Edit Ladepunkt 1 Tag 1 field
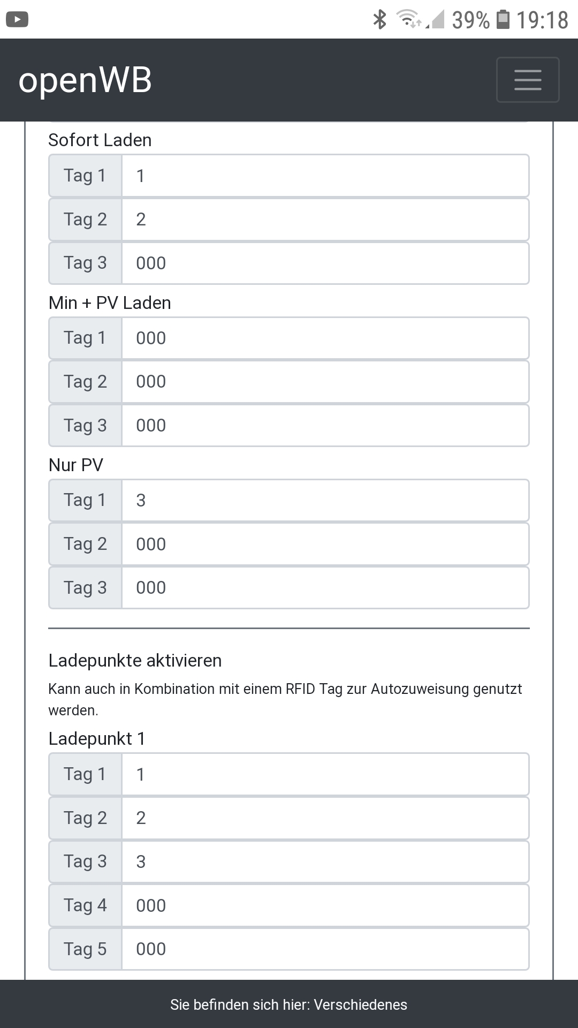Viewport: 578px width, 1028px height. (x=325, y=775)
